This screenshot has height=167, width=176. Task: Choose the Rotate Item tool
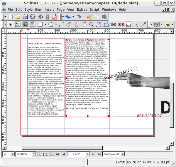(x=84, y=24)
